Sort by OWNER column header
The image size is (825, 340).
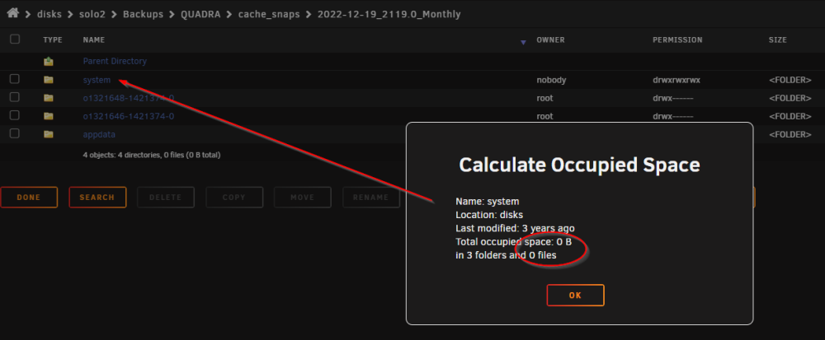click(550, 40)
